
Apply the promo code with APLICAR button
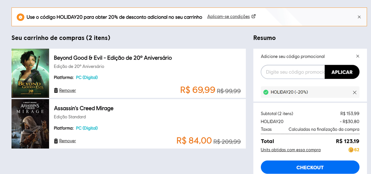(342, 72)
